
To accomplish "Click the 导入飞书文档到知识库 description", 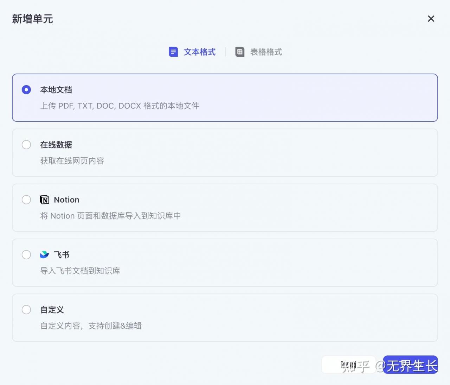I will (x=80, y=271).
